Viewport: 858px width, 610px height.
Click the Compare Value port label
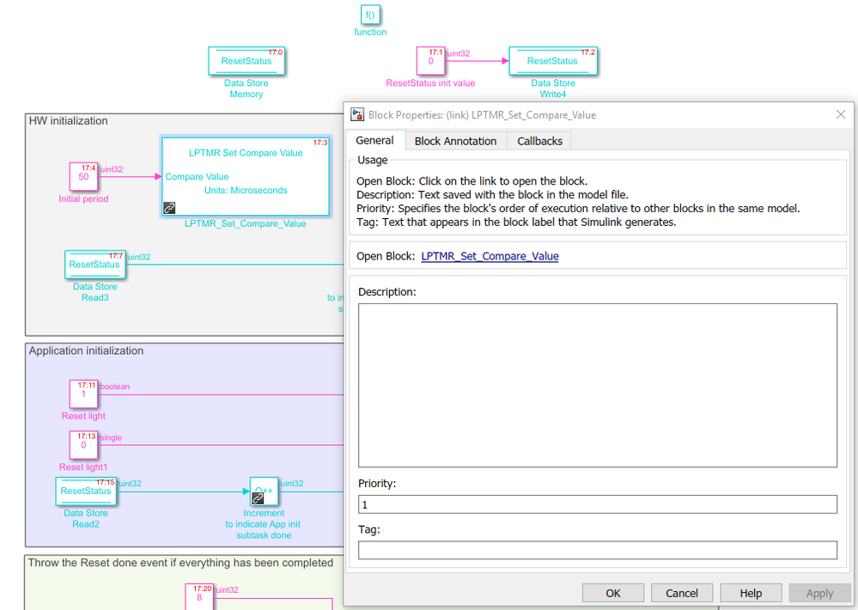[x=197, y=176]
